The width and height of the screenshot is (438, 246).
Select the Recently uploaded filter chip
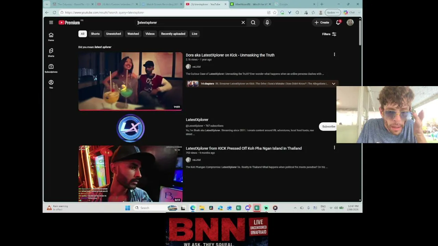pyautogui.click(x=173, y=34)
